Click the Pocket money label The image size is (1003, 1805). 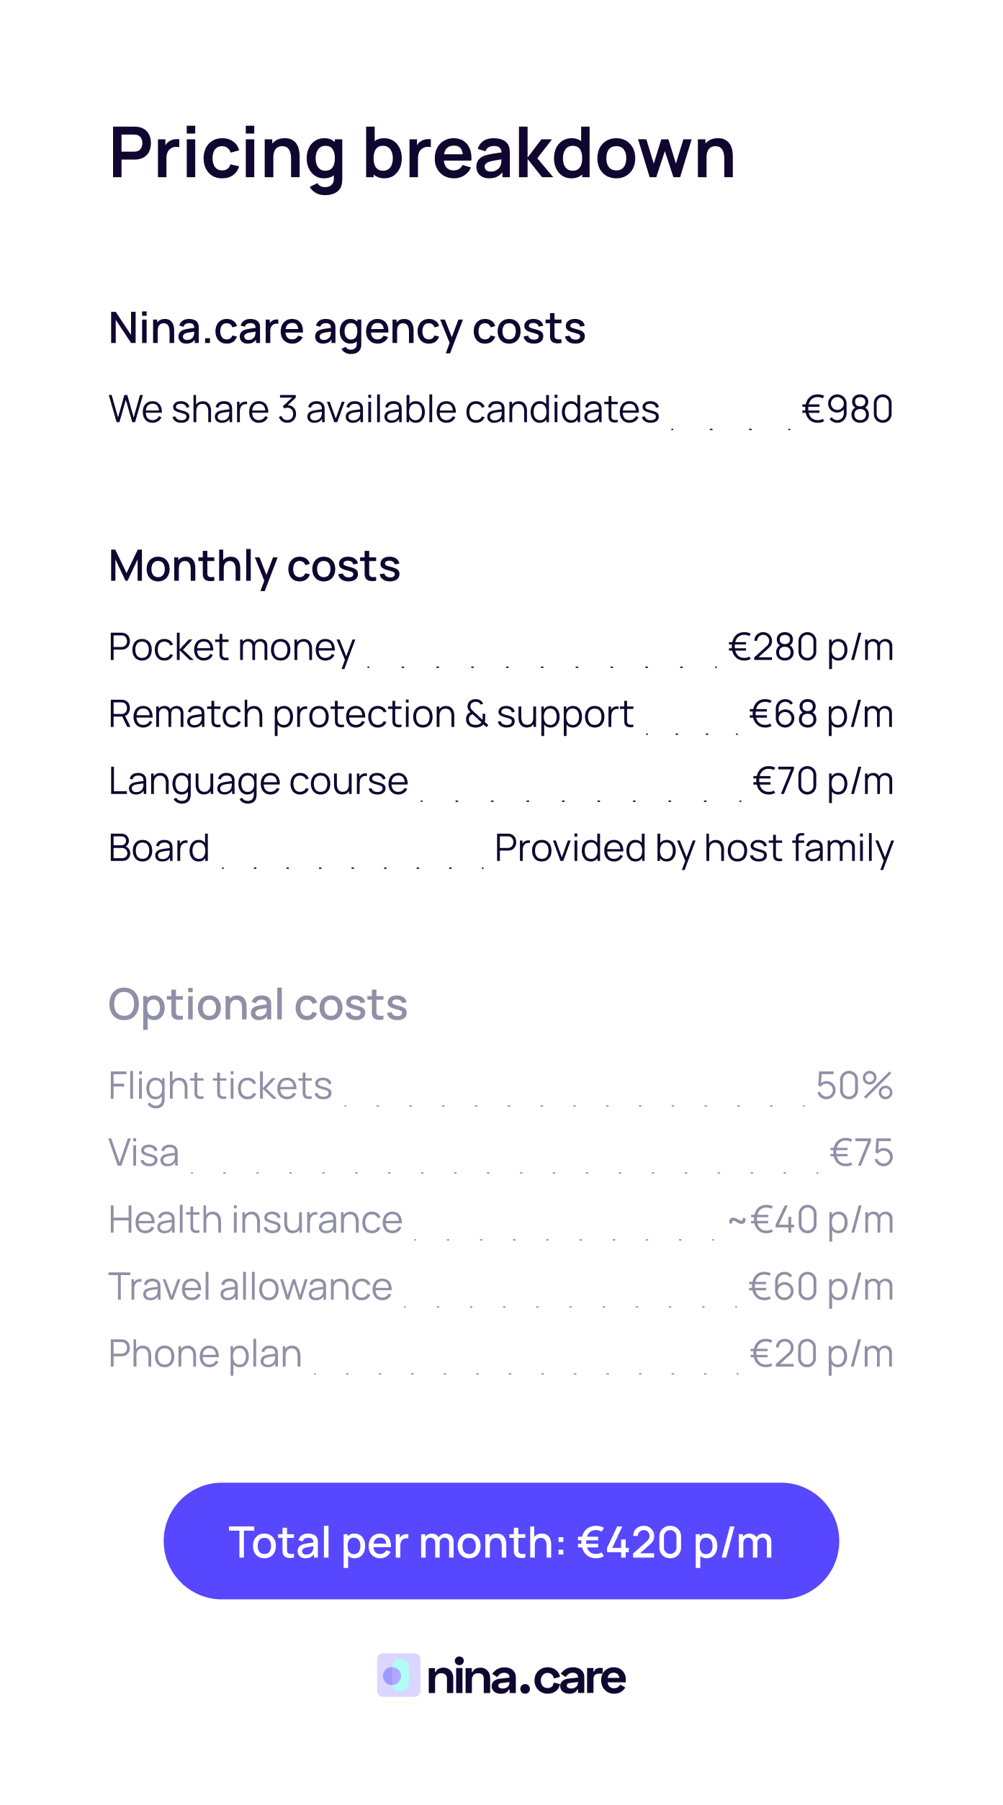[x=231, y=647]
